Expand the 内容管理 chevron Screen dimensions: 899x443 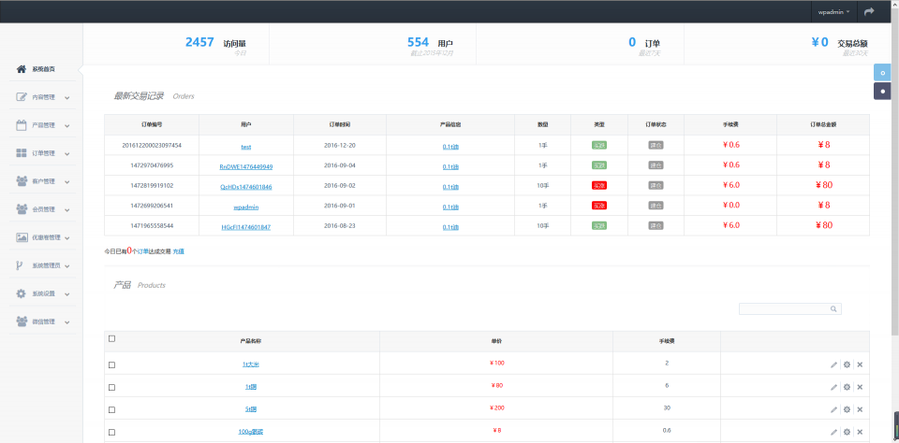pos(67,97)
